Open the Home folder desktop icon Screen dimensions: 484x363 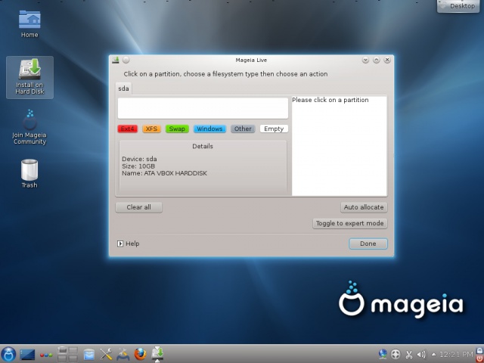(29, 24)
